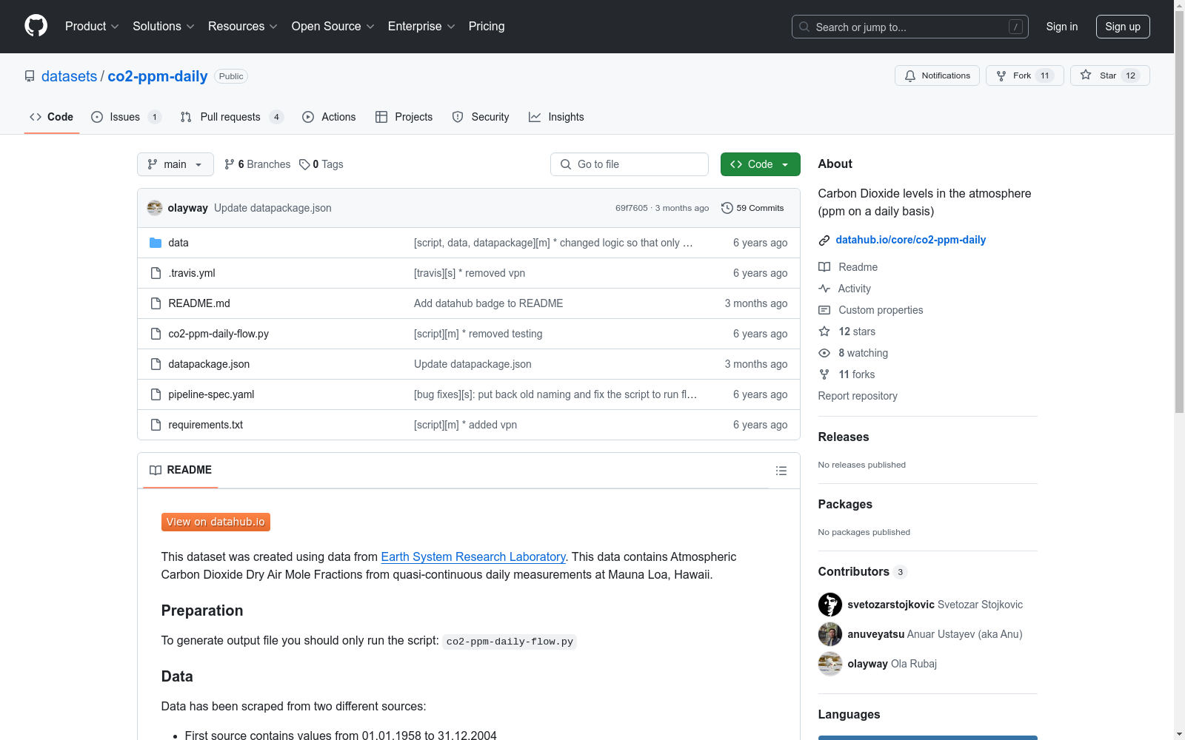Image resolution: width=1185 pixels, height=740 pixels.
Task: Click the search magnifier icon in header
Action: coord(804,27)
